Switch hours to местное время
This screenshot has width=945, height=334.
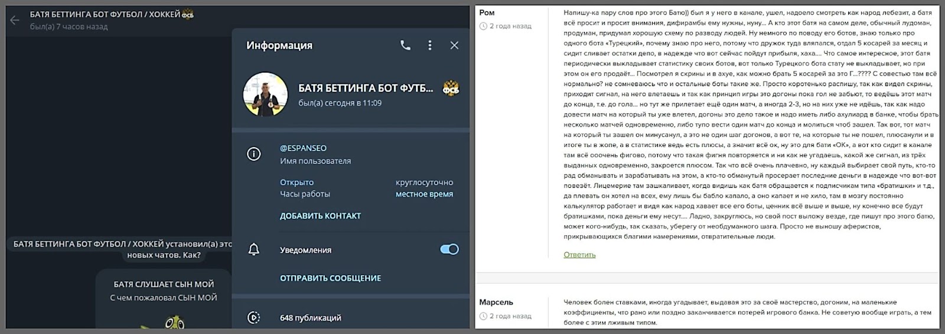[x=424, y=194]
